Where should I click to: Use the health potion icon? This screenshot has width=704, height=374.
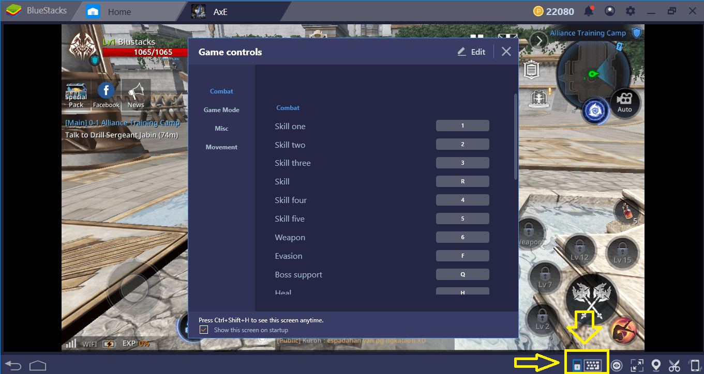click(x=626, y=211)
